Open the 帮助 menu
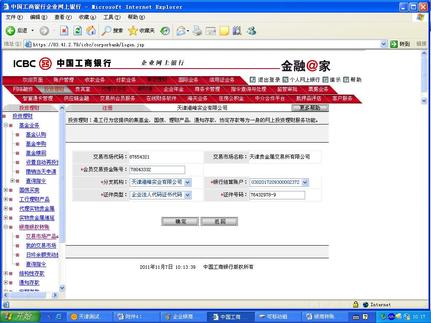The image size is (431, 323). [x=136, y=17]
